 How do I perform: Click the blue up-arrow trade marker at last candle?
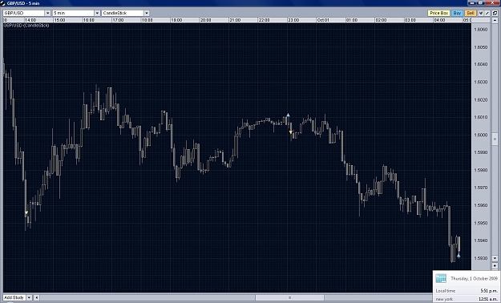click(x=459, y=256)
